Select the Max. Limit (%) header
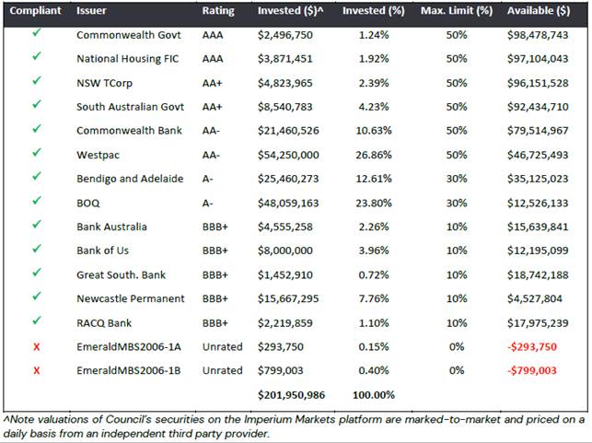The image size is (592, 443). 457,11
